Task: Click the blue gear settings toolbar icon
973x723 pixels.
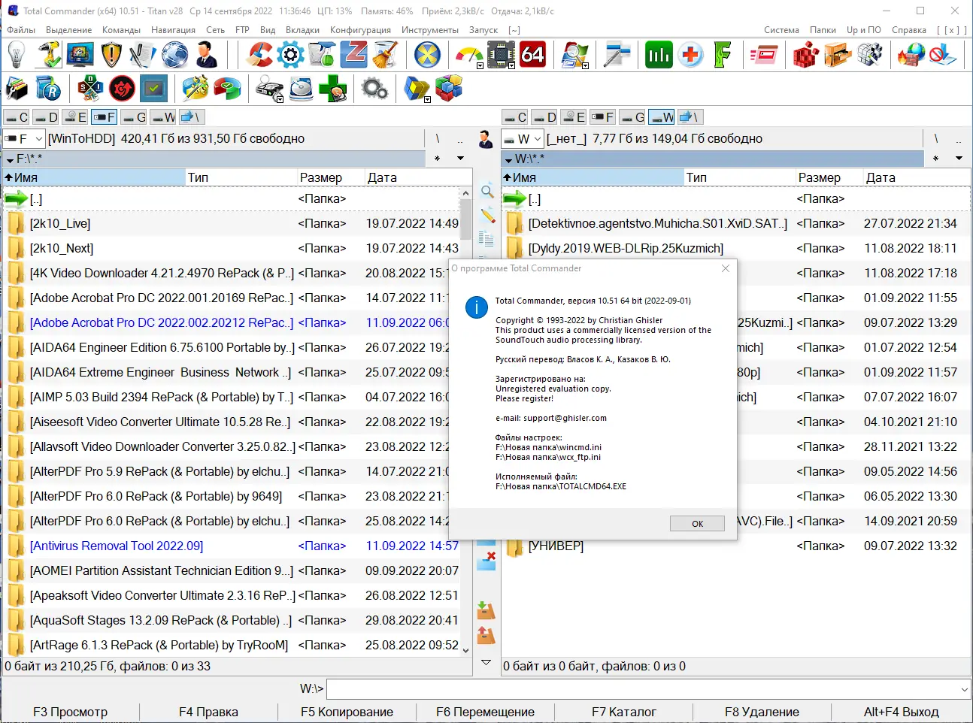Action: [x=291, y=54]
